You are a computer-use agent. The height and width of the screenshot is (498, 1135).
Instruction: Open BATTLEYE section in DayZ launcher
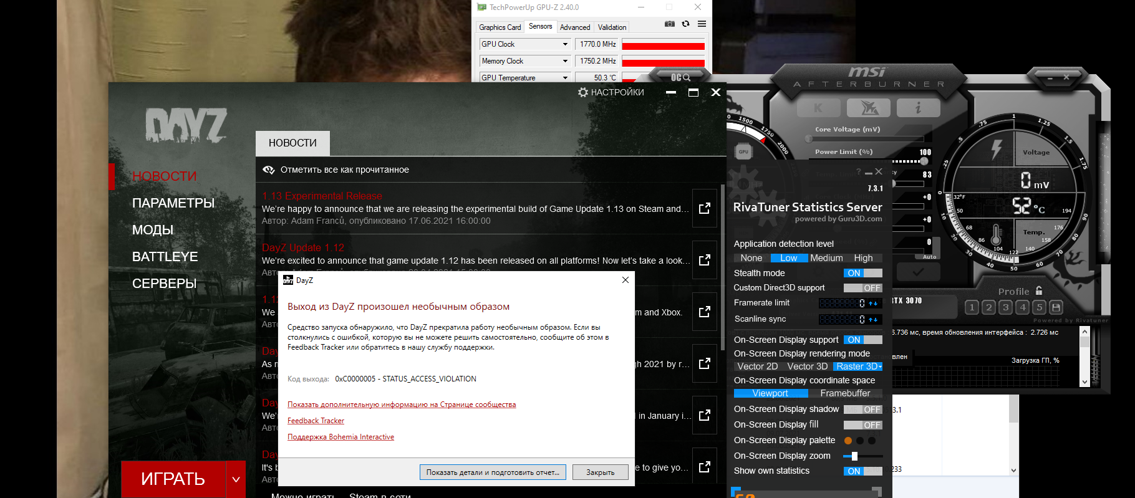(x=165, y=257)
